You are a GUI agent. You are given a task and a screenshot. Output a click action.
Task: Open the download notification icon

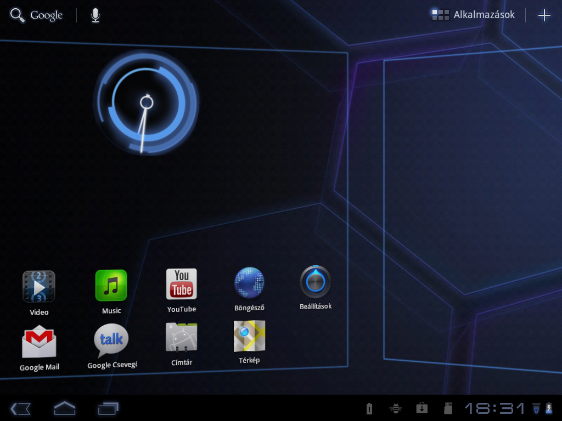(x=422, y=408)
